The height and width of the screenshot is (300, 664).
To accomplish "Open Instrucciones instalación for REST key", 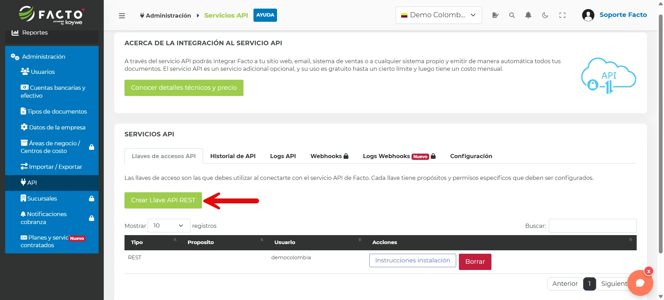I will click(413, 260).
